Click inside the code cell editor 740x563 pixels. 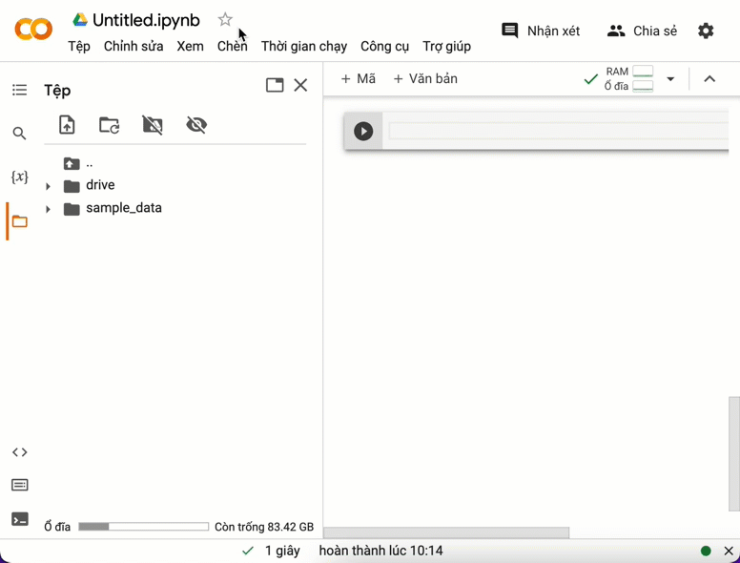[558, 132]
